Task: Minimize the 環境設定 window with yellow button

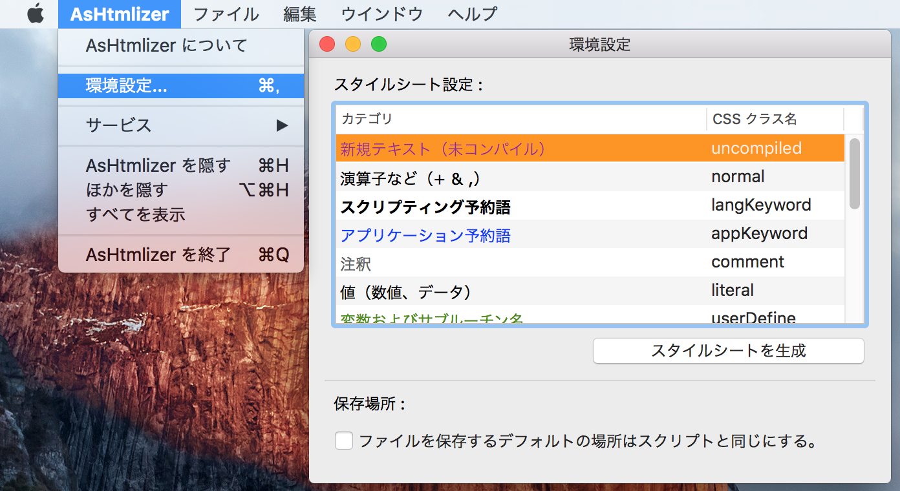Action: point(353,45)
